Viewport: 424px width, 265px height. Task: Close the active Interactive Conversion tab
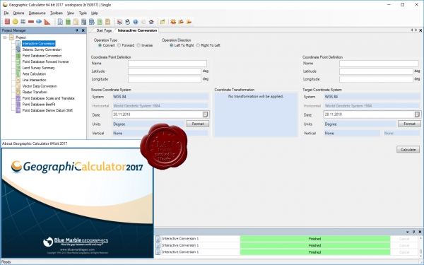click(420, 30)
